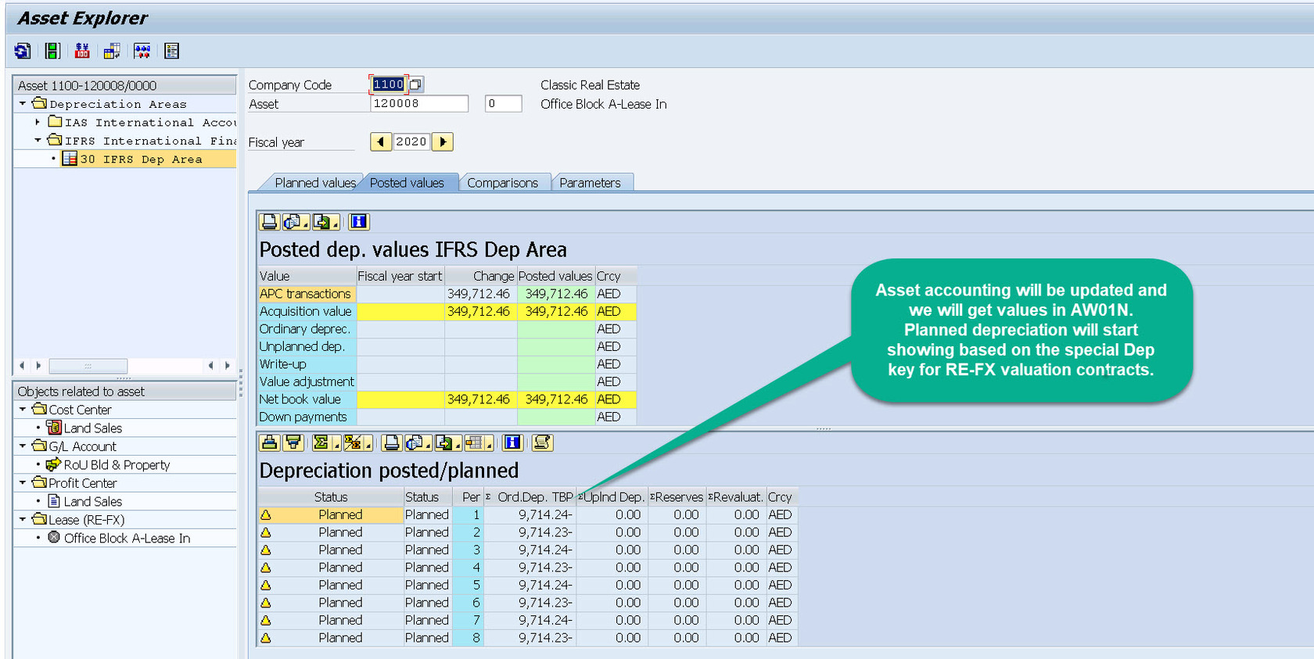Click the Sigma total icon
The height and width of the screenshot is (659, 1314).
(x=325, y=443)
